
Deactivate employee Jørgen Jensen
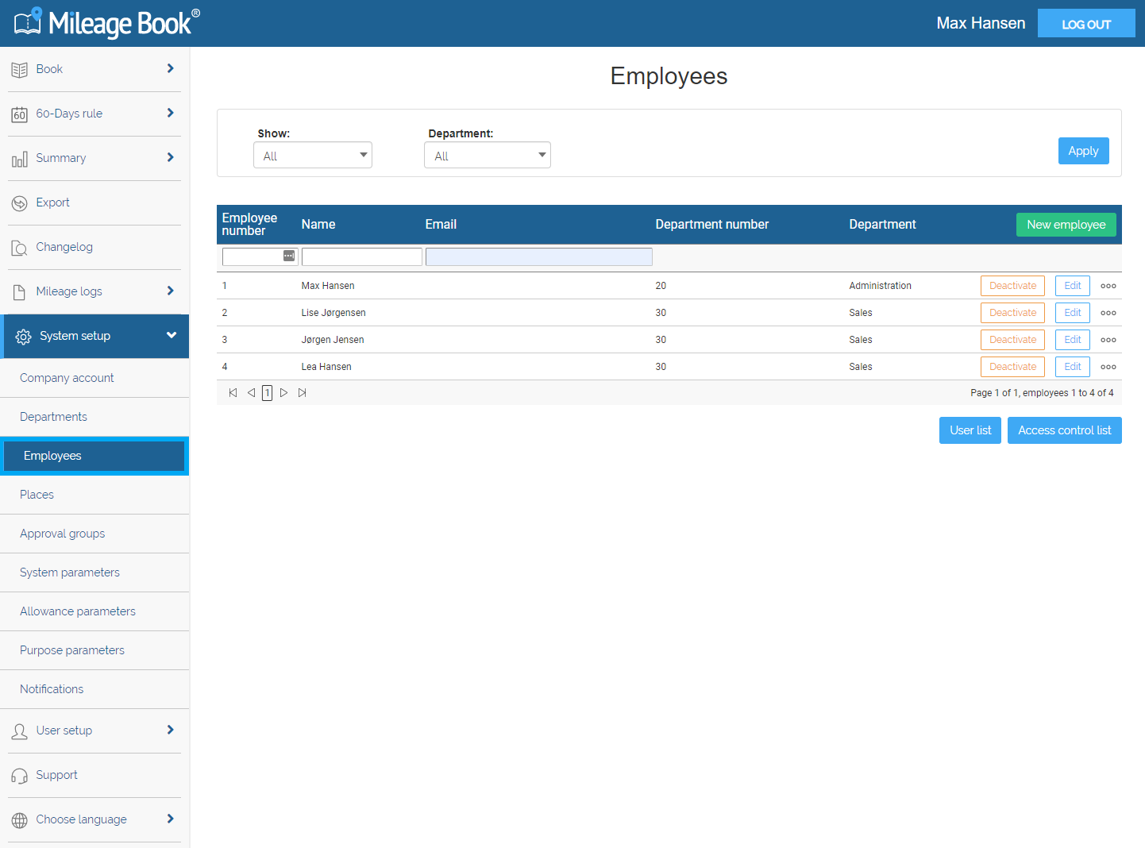pyautogui.click(x=1012, y=340)
